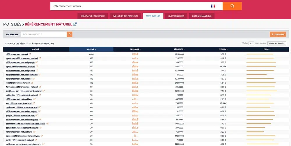Open the French flag country selector
Image resolution: width=291 pixels, height=146 pixels.
(x=214, y=6)
